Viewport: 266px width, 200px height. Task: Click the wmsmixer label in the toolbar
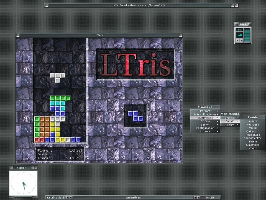133,197
